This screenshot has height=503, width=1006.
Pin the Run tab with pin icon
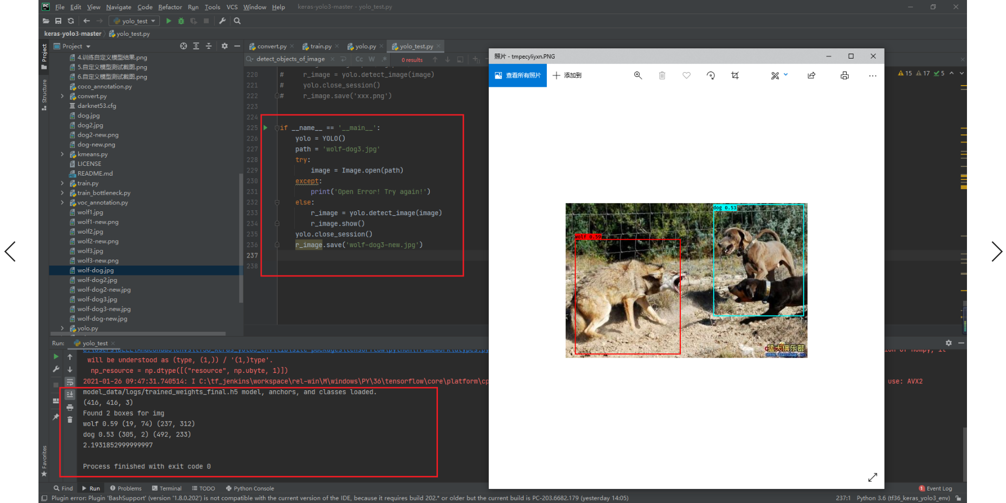[x=56, y=417]
